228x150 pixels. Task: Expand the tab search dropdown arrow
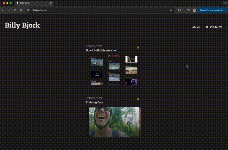pyautogui.click(x=224, y=3)
